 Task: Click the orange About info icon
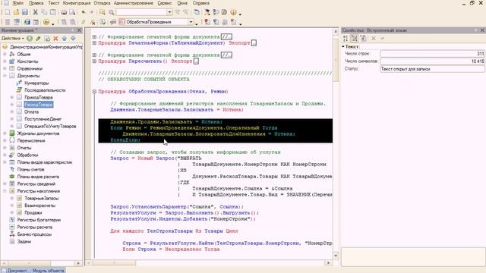click(233, 12)
